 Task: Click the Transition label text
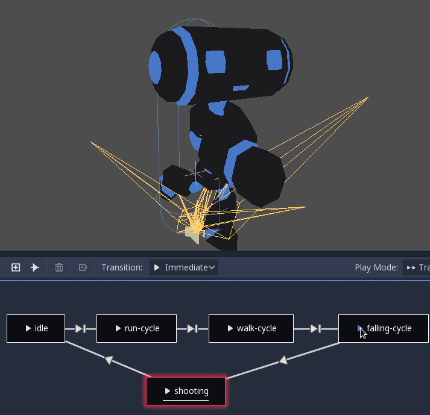point(122,267)
